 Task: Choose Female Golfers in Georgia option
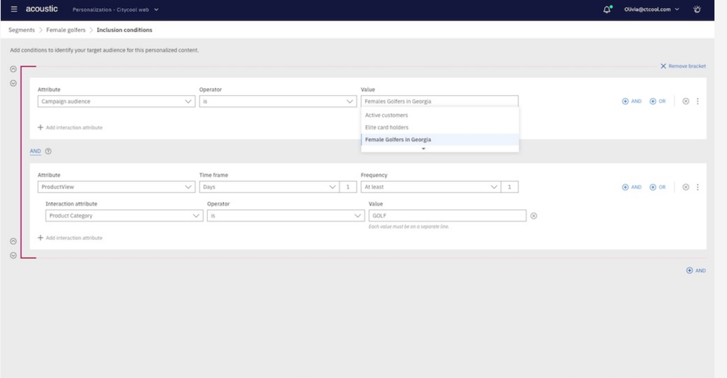pyautogui.click(x=440, y=140)
